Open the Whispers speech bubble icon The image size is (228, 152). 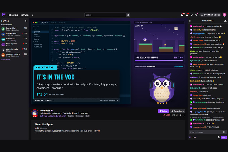pos(192,15)
